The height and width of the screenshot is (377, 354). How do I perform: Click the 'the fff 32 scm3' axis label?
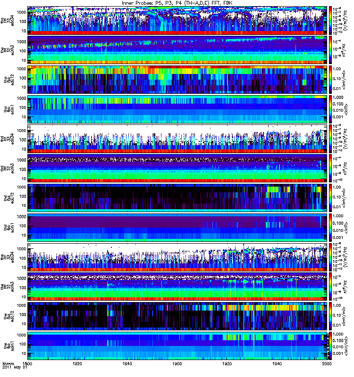(x=7, y=287)
